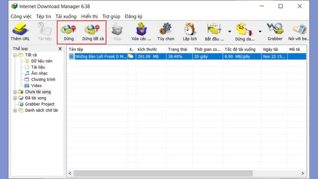Sort by Trạng thái column header
The image size is (318, 179).
179,49
